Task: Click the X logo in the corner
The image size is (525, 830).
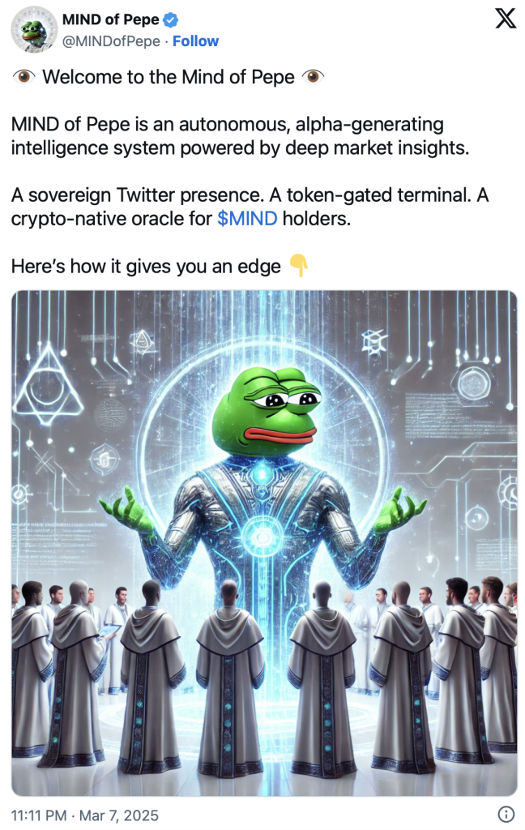Action: (505, 19)
